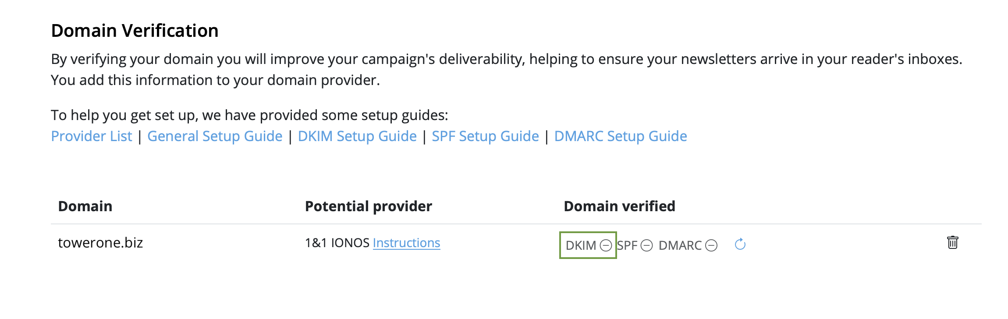Screen dimensions: 1008x319
Task: Open 1&1 IONOS Instructions link
Action: [x=406, y=243]
